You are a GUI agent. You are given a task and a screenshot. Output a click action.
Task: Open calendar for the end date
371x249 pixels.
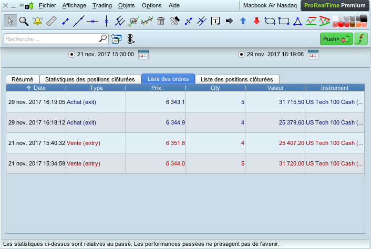[x=313, y=55]
